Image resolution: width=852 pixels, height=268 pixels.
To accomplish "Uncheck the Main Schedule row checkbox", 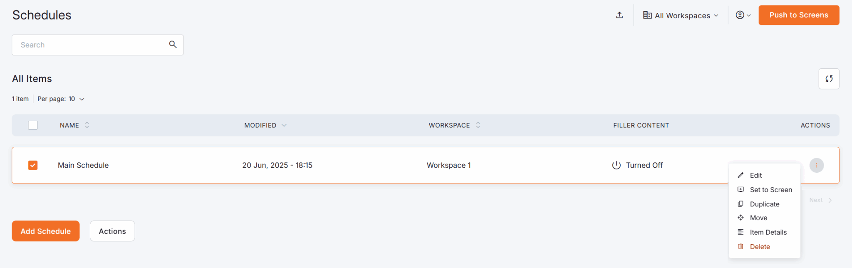I will [32, 165].
